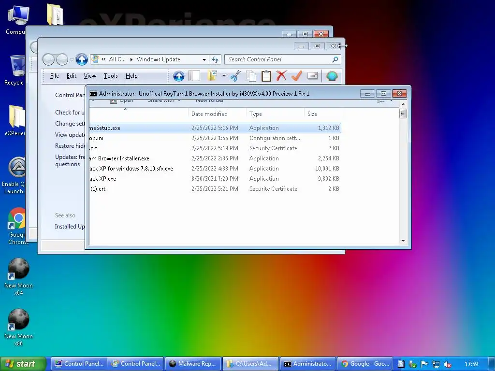The height and width of the screenshot is (371, 495).
Task: Select the meSetup.exe file row
Action: pos(215,128)
